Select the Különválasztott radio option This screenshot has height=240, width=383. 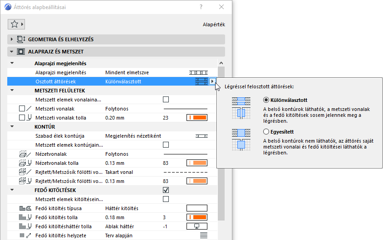266,100
